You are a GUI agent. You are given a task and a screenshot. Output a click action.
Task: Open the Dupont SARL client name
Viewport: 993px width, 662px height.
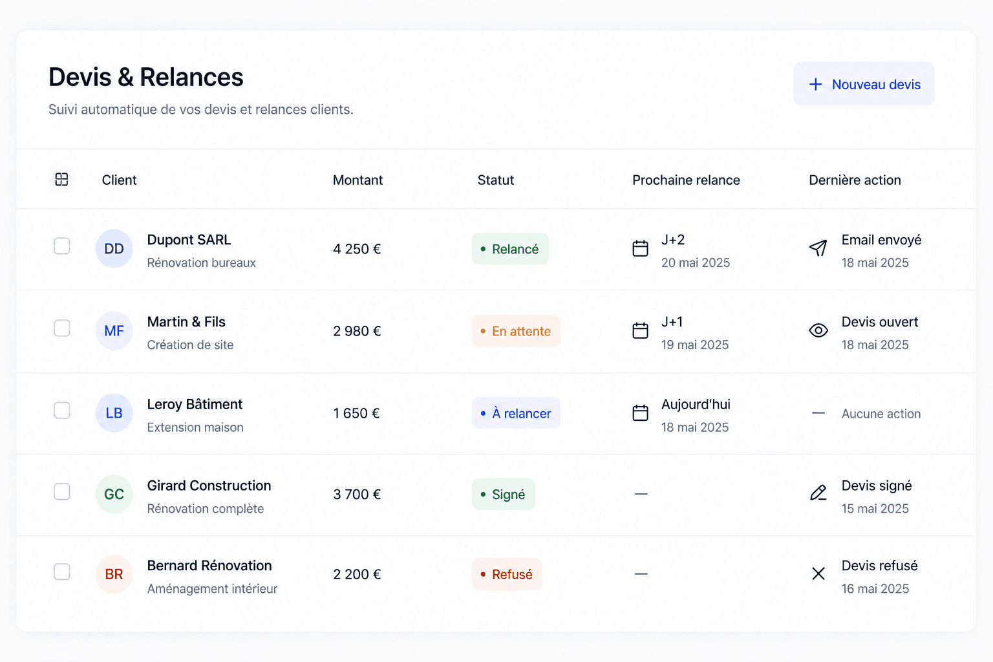coord(189,240)
